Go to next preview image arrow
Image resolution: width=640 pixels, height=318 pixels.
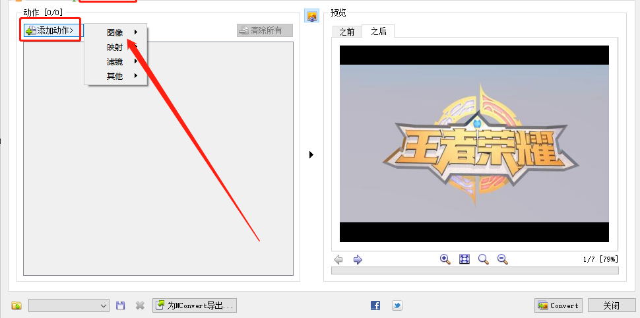click(x=358, y=260)
